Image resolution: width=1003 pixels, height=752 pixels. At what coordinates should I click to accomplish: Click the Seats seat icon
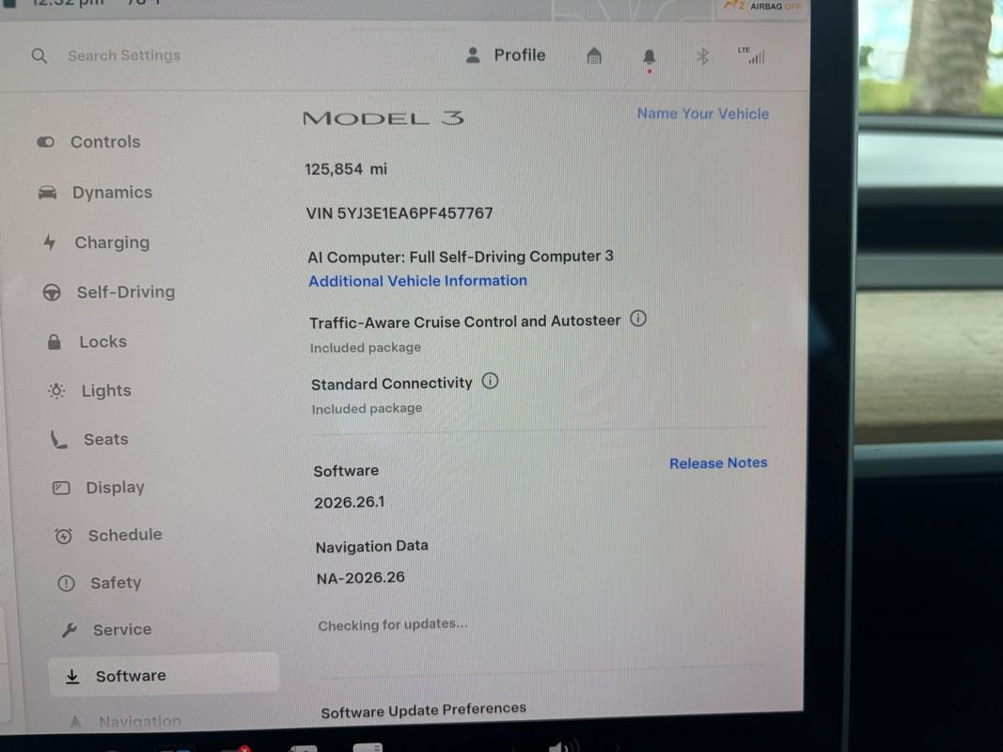pos(58,439)
